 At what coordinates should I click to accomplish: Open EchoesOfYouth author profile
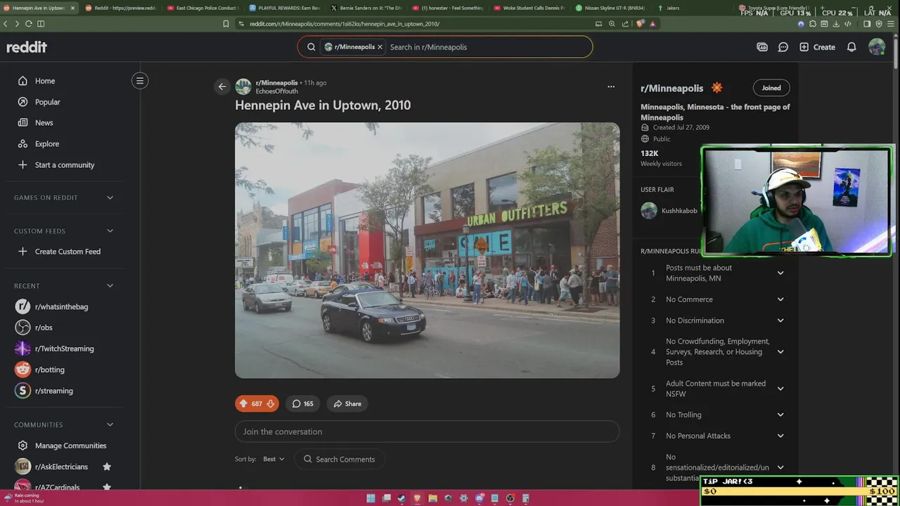(276, 91)
